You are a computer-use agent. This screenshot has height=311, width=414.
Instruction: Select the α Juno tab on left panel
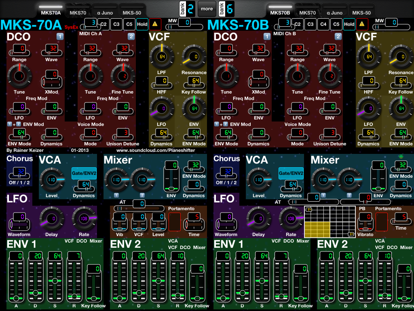click(x=105, y=11)
